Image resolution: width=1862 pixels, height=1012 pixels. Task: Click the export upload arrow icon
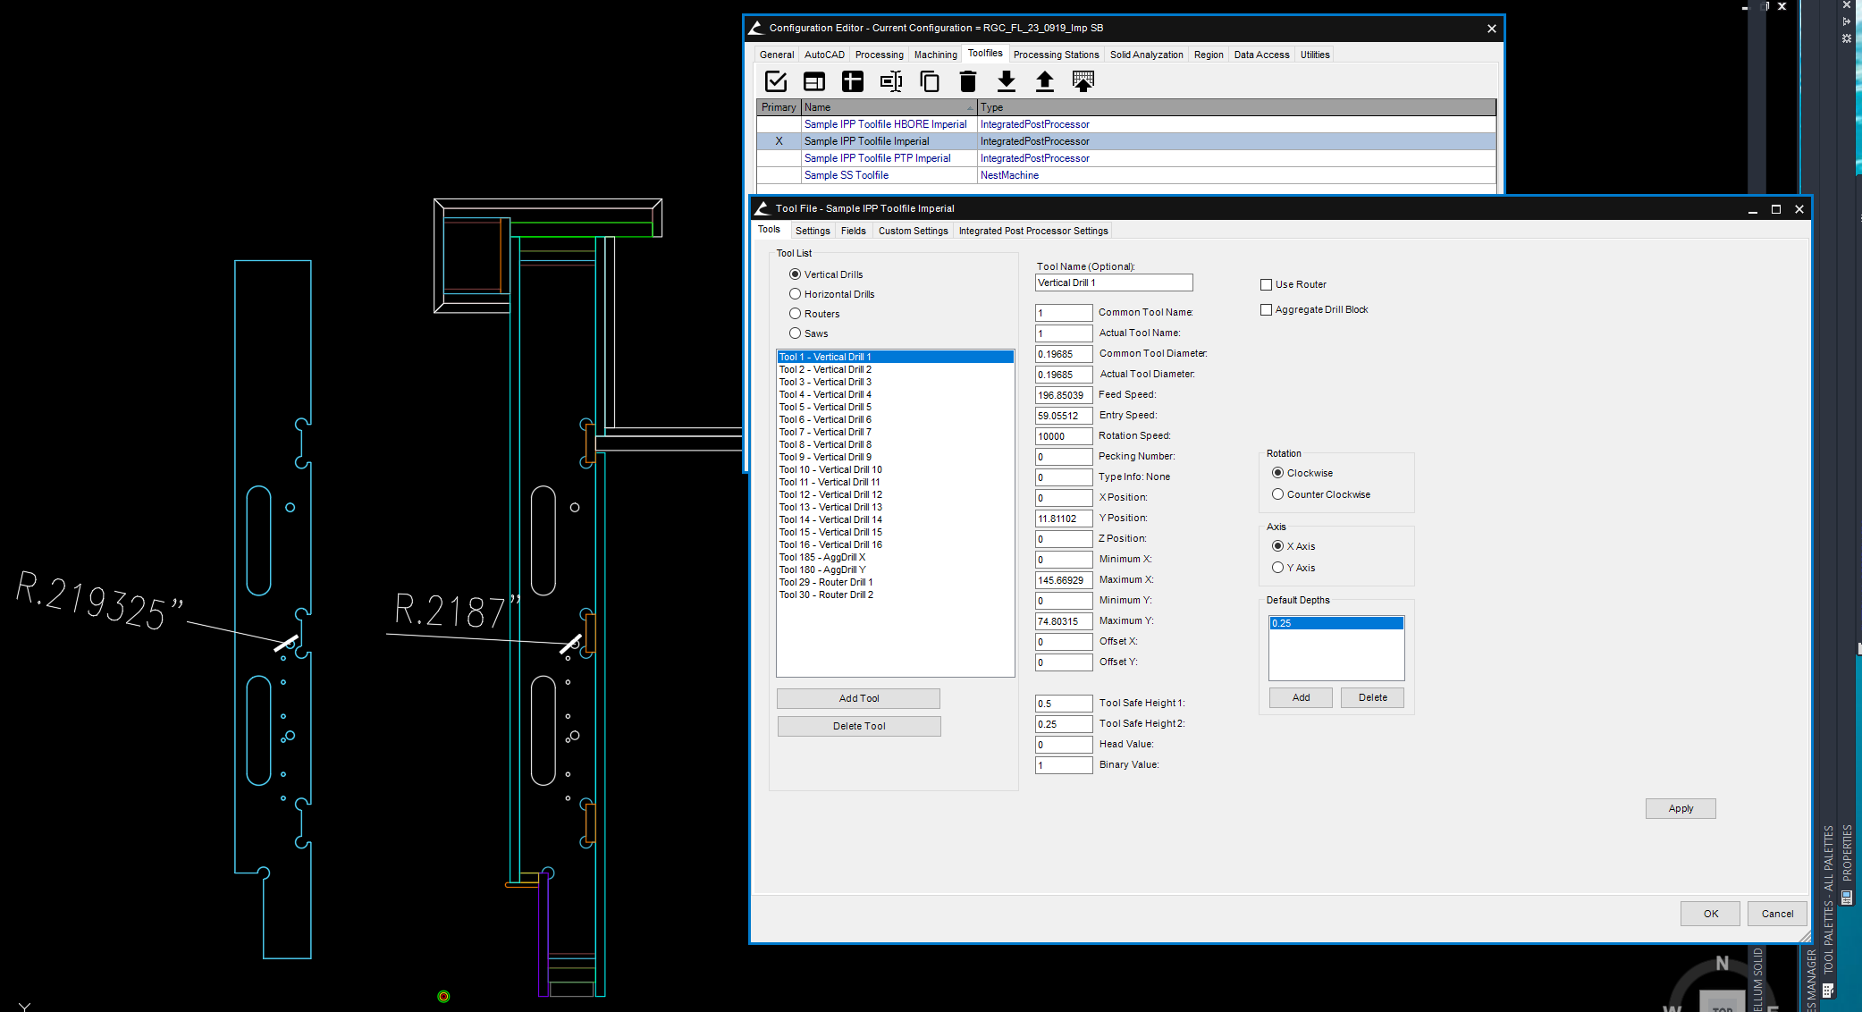click(1045, 81)
